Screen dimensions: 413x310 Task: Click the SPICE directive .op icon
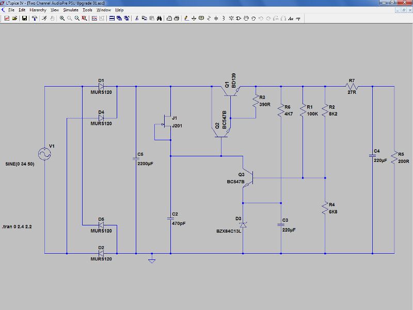298,19
